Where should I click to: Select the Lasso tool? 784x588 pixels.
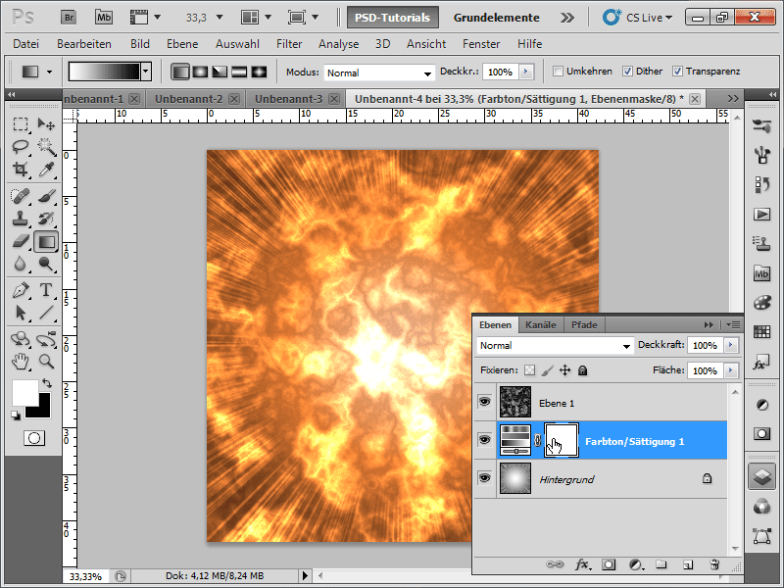[20, 147]
